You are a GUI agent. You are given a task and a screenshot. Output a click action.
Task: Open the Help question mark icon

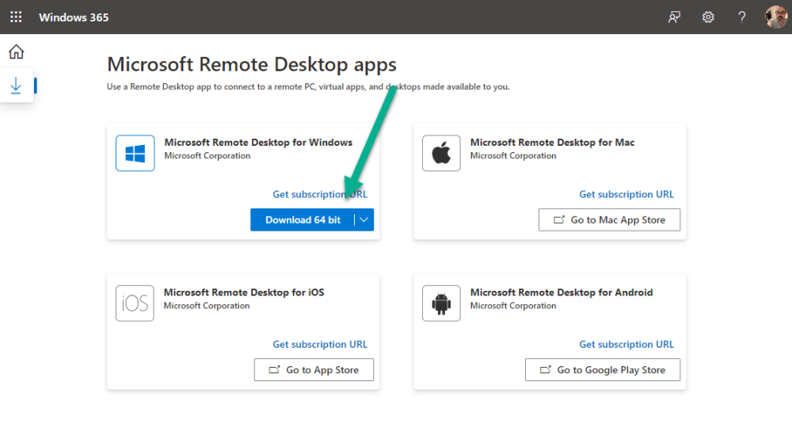pos(741,17)
